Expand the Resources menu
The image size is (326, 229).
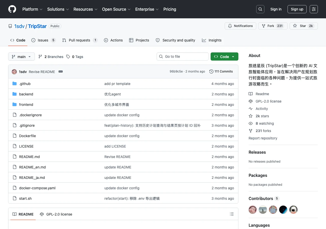pyautogui.click(x=85, y=9)
